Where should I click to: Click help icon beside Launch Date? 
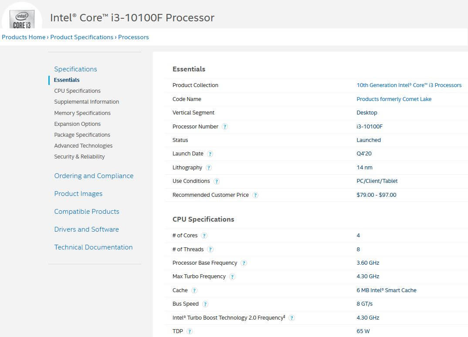pyautogui.click(x=210, y=154)
